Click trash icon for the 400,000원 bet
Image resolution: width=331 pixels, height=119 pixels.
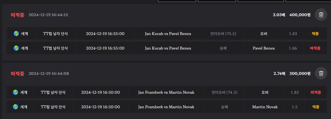point(321,15)
